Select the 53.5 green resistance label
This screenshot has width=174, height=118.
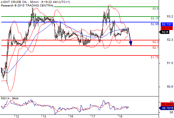[155, 9]
